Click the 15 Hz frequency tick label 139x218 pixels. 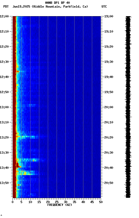click(39, 202)
